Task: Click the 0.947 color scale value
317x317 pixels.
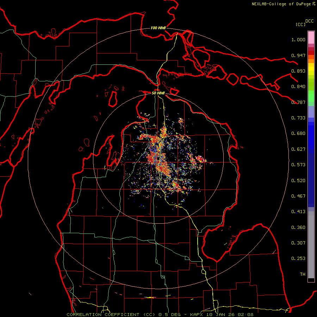Action: 298,55
